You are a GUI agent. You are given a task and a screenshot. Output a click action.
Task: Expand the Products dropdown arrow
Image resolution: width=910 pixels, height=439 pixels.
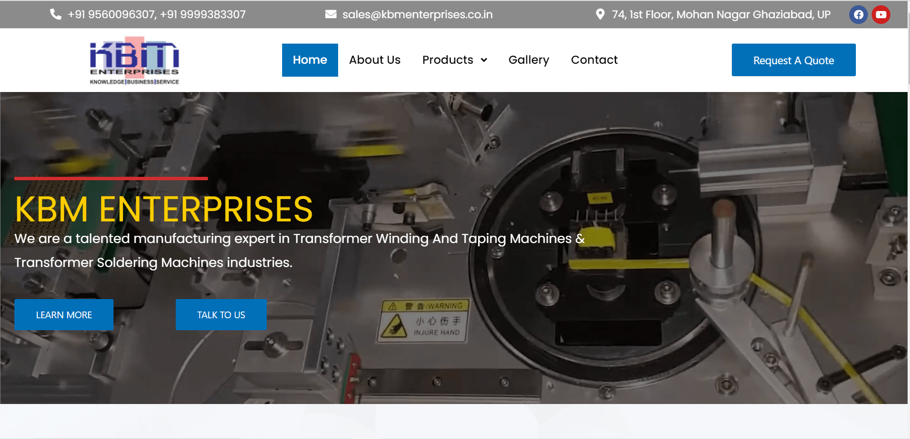tap(484, 60)
